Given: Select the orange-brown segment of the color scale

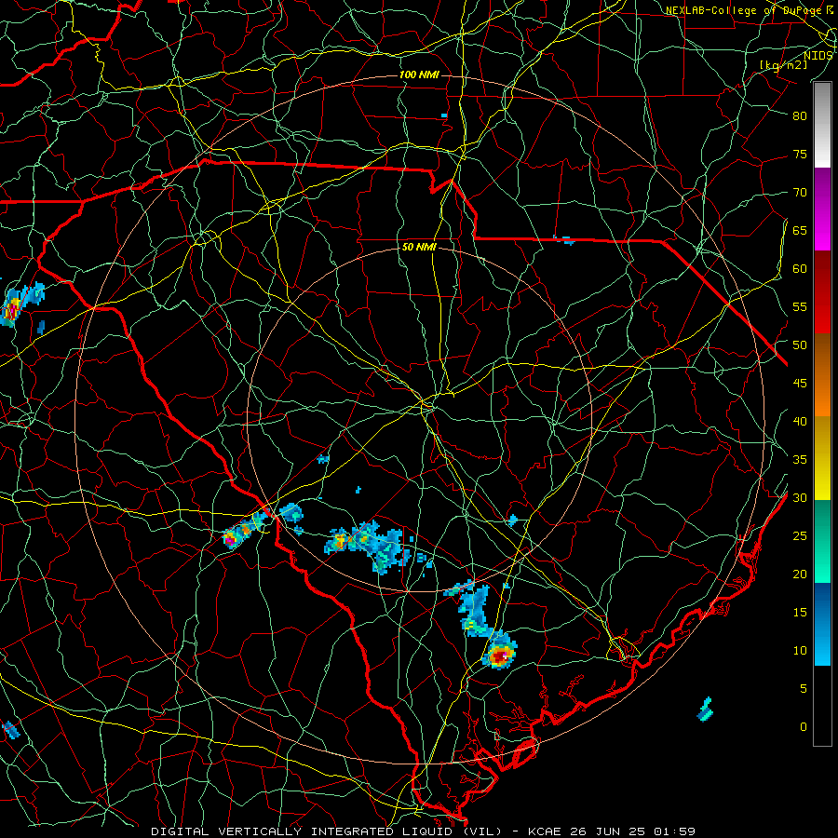Looking at the screenshot, I should [822, 375].
